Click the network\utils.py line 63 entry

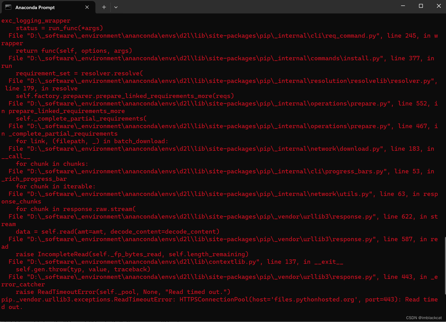click(x=223, y=194)
